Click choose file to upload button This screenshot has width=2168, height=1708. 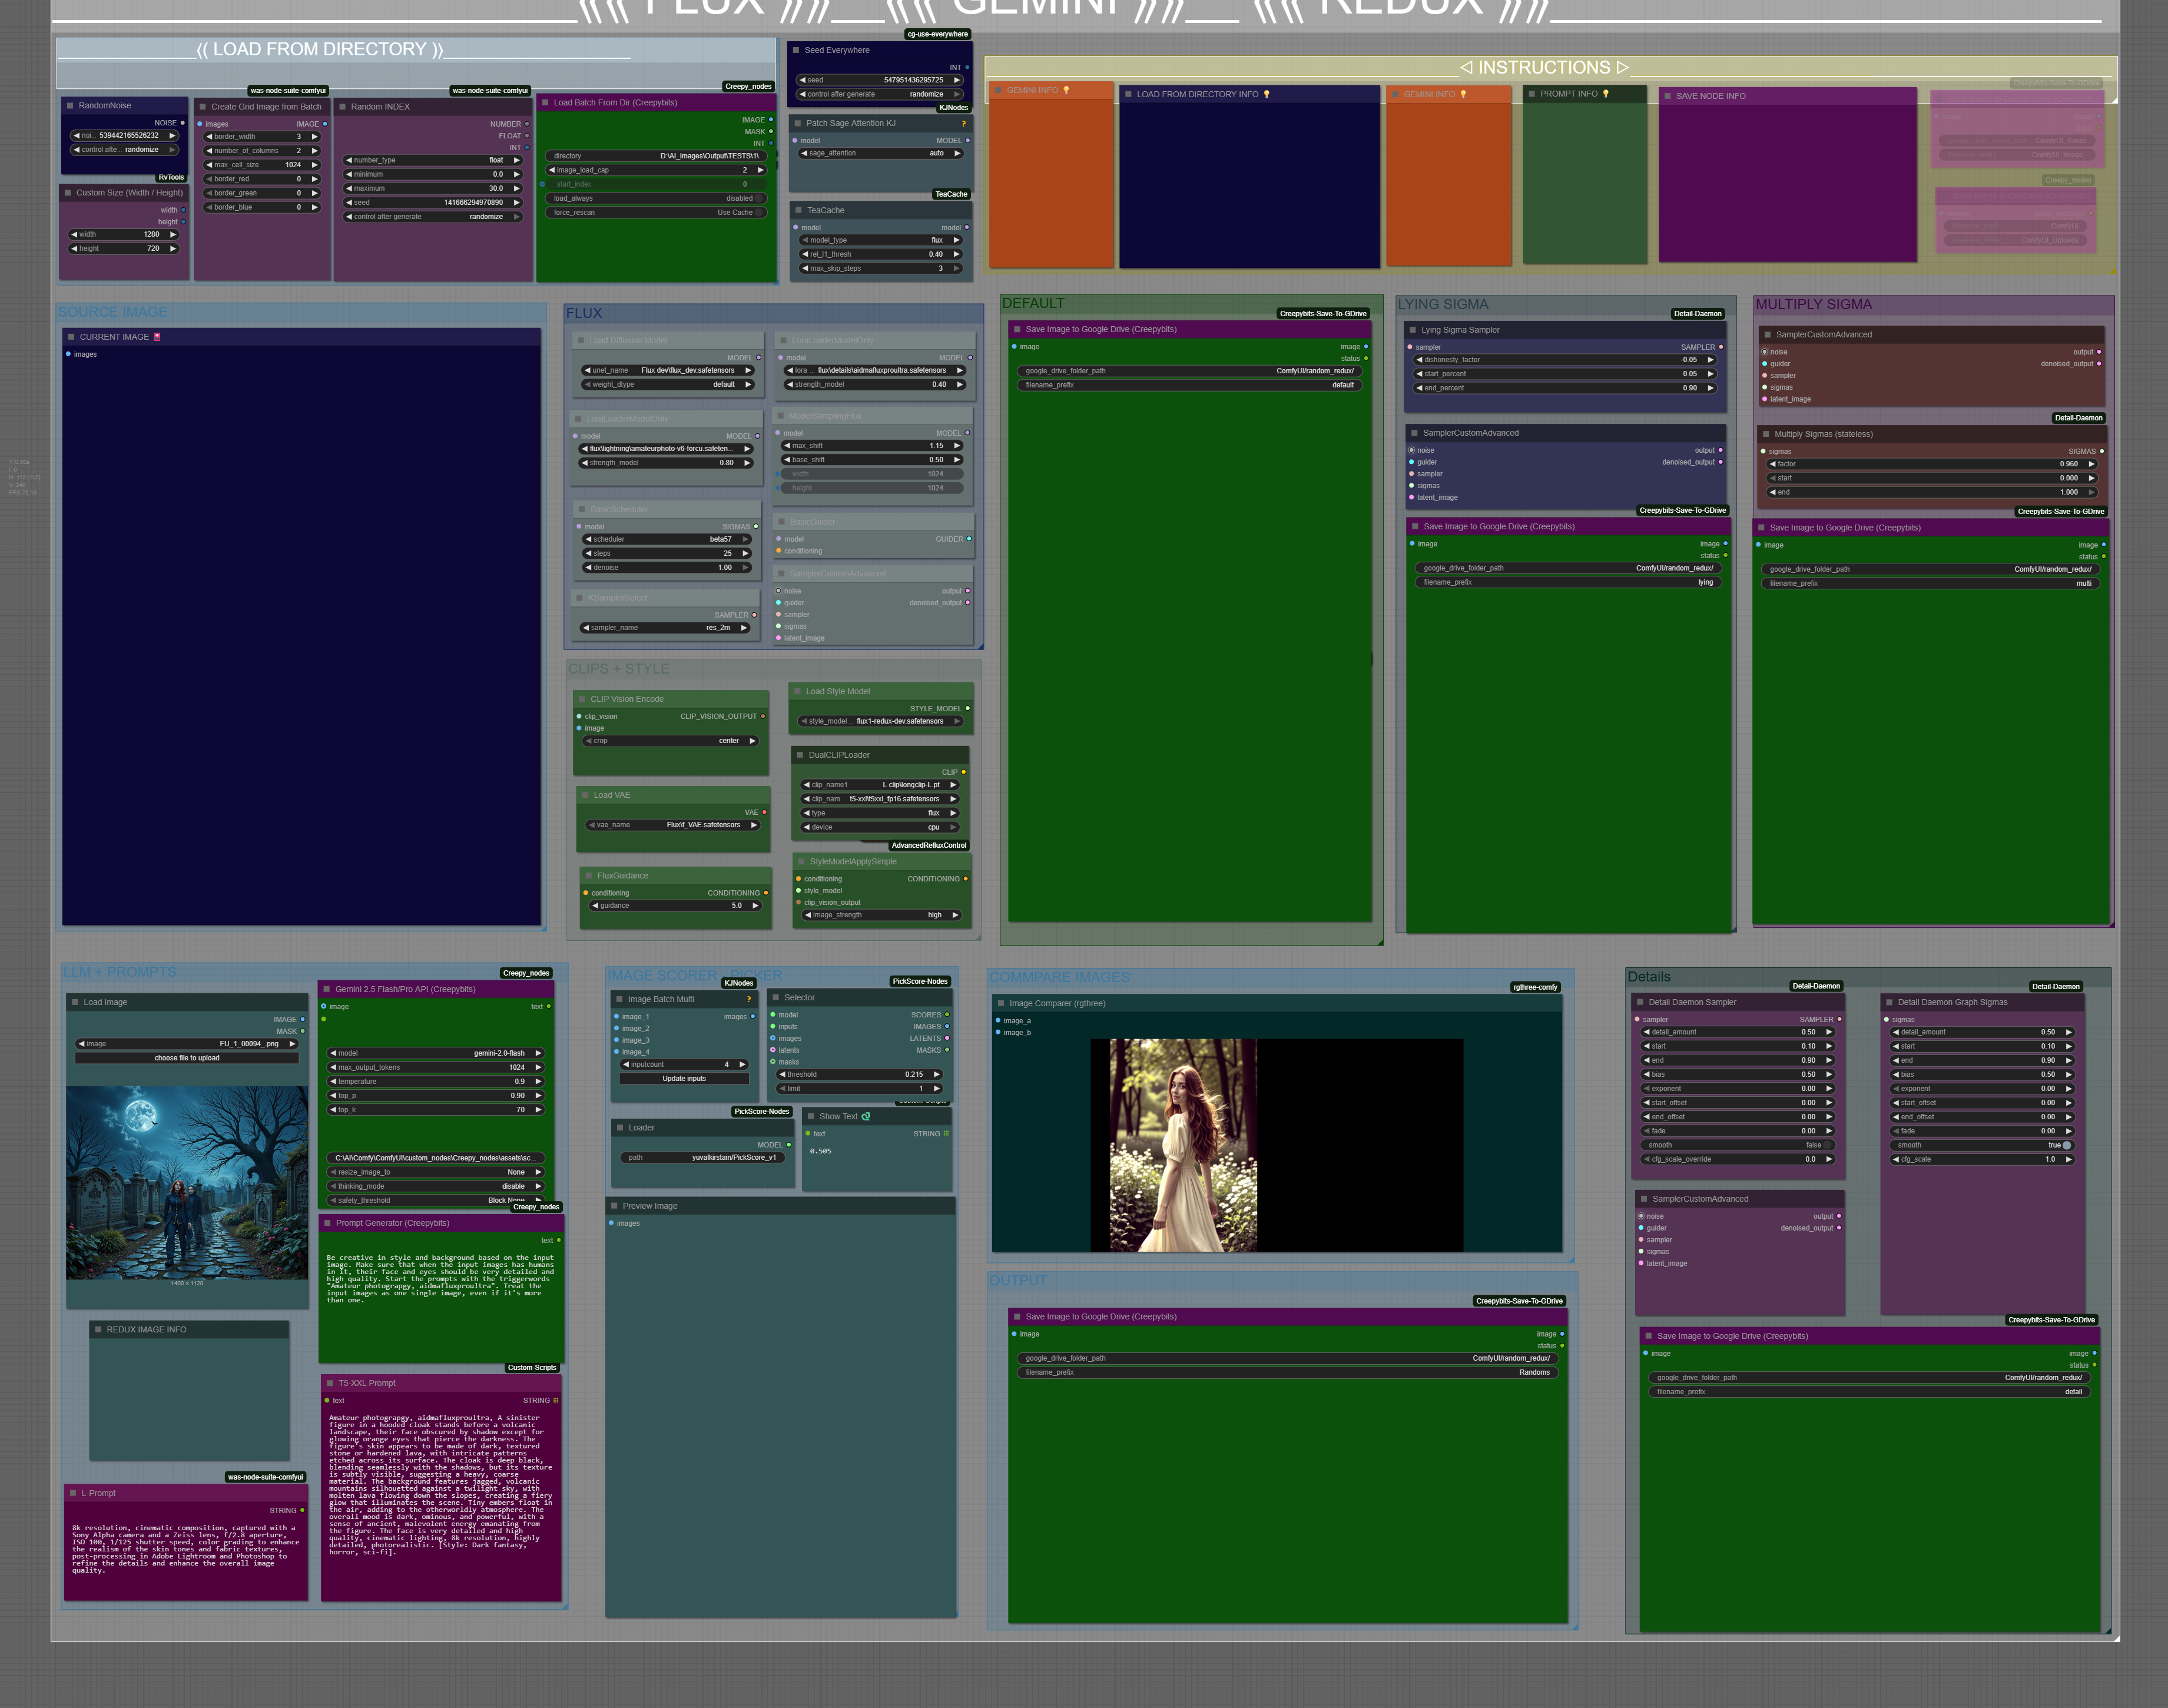[x=187, y=1058]
